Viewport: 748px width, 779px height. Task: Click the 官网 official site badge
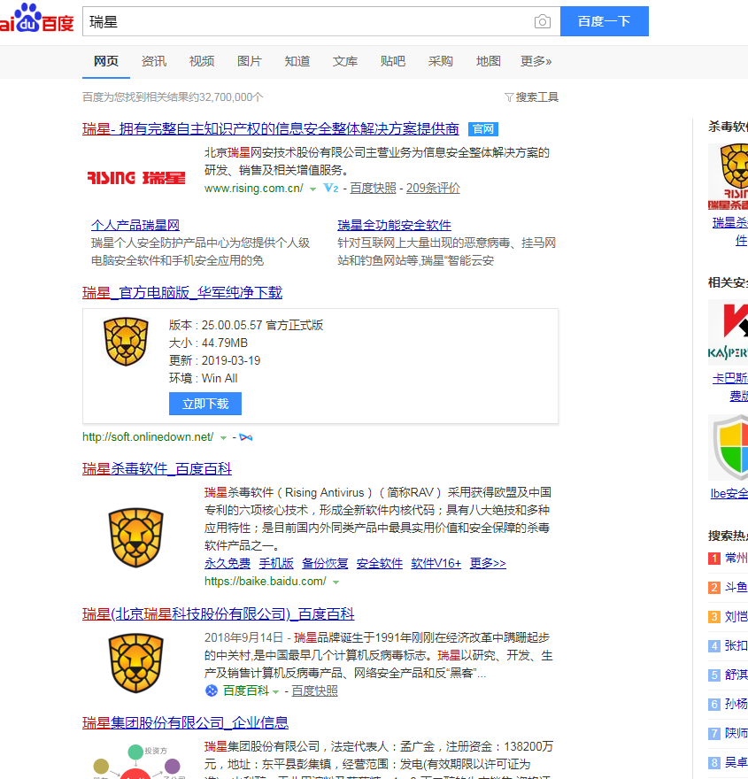click(483, 129)
